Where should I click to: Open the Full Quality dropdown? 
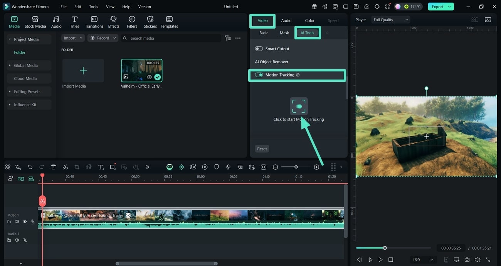(391, 20)
